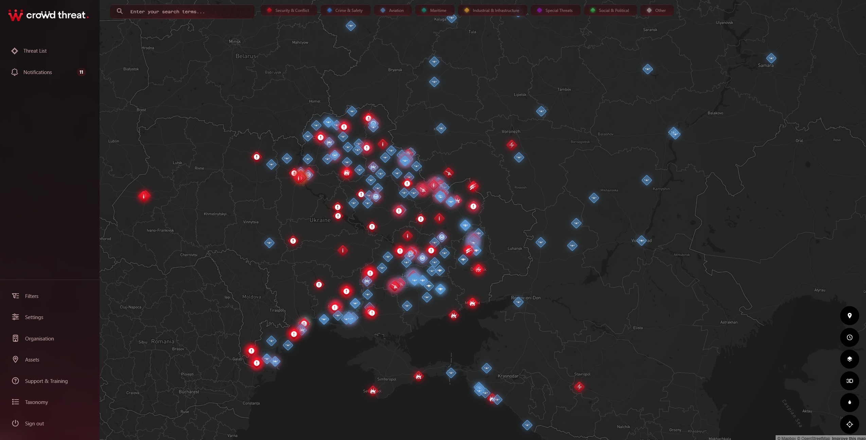Screen dimensions: 866x440
Task: Select the blue marker at Rostov-on-Don
Action: pos(518,302)
